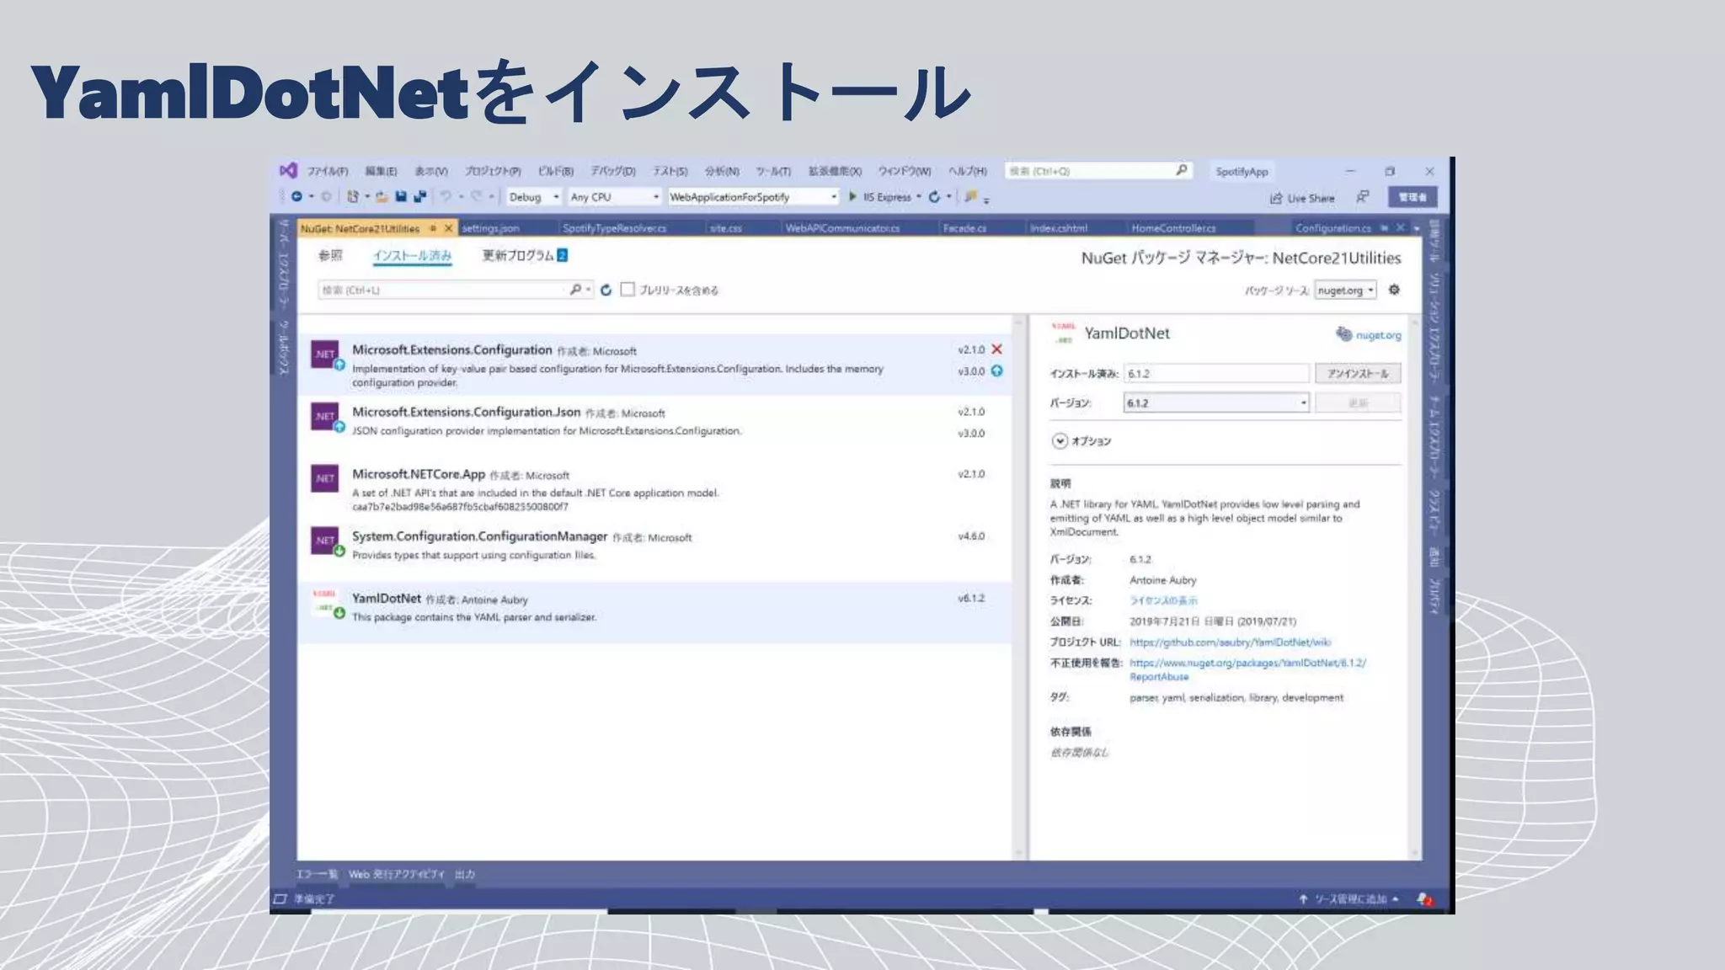Open the エラー一覧 bottom panel tab
Image resolution: width=1725 pixels, height=970 pixels.
[x=317, y=874]
